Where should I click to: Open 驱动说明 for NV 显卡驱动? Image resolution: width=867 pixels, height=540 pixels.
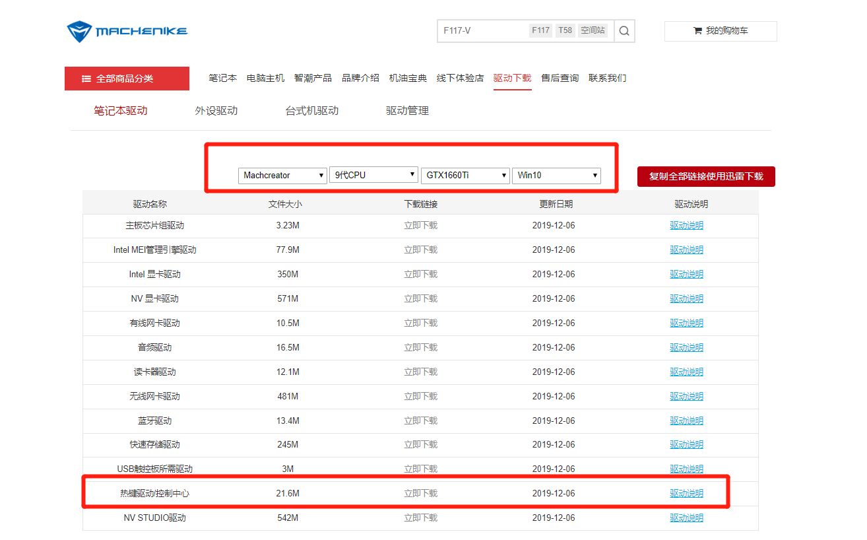coord(687,298)
